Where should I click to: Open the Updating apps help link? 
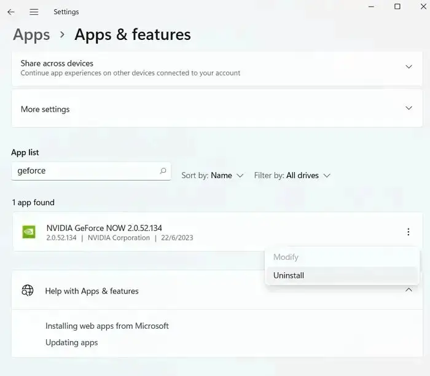coord(72,343)
